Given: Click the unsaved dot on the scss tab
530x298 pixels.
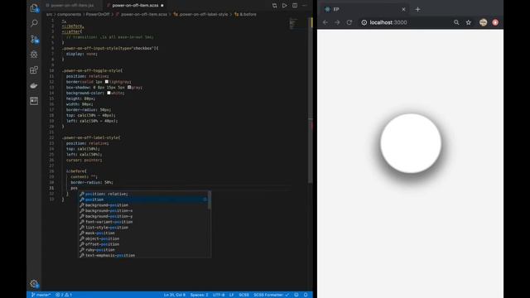Looking at the screenshot, I should (x=162, y=6).
